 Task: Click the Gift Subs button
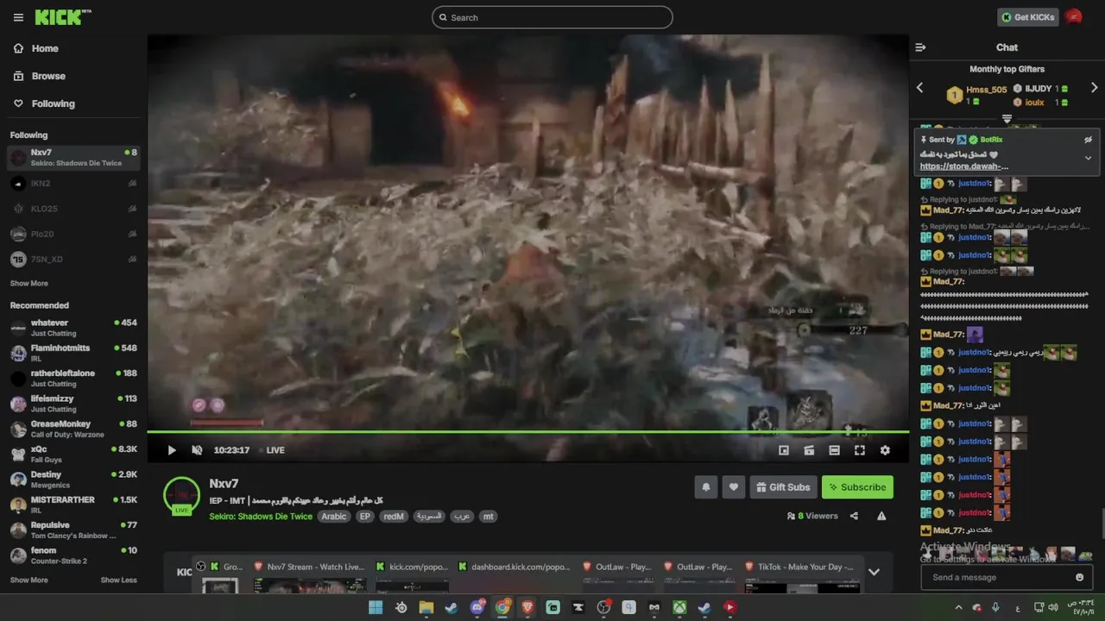click(x=784, y=487)
